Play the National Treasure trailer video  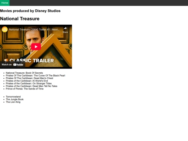coord(36,47)
